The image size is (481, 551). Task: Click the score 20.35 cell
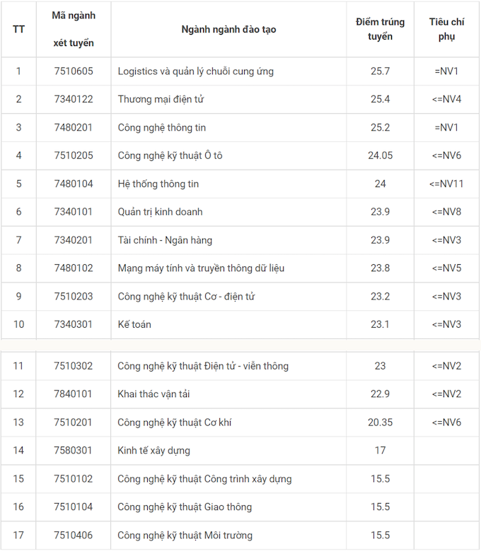[380, 422]
